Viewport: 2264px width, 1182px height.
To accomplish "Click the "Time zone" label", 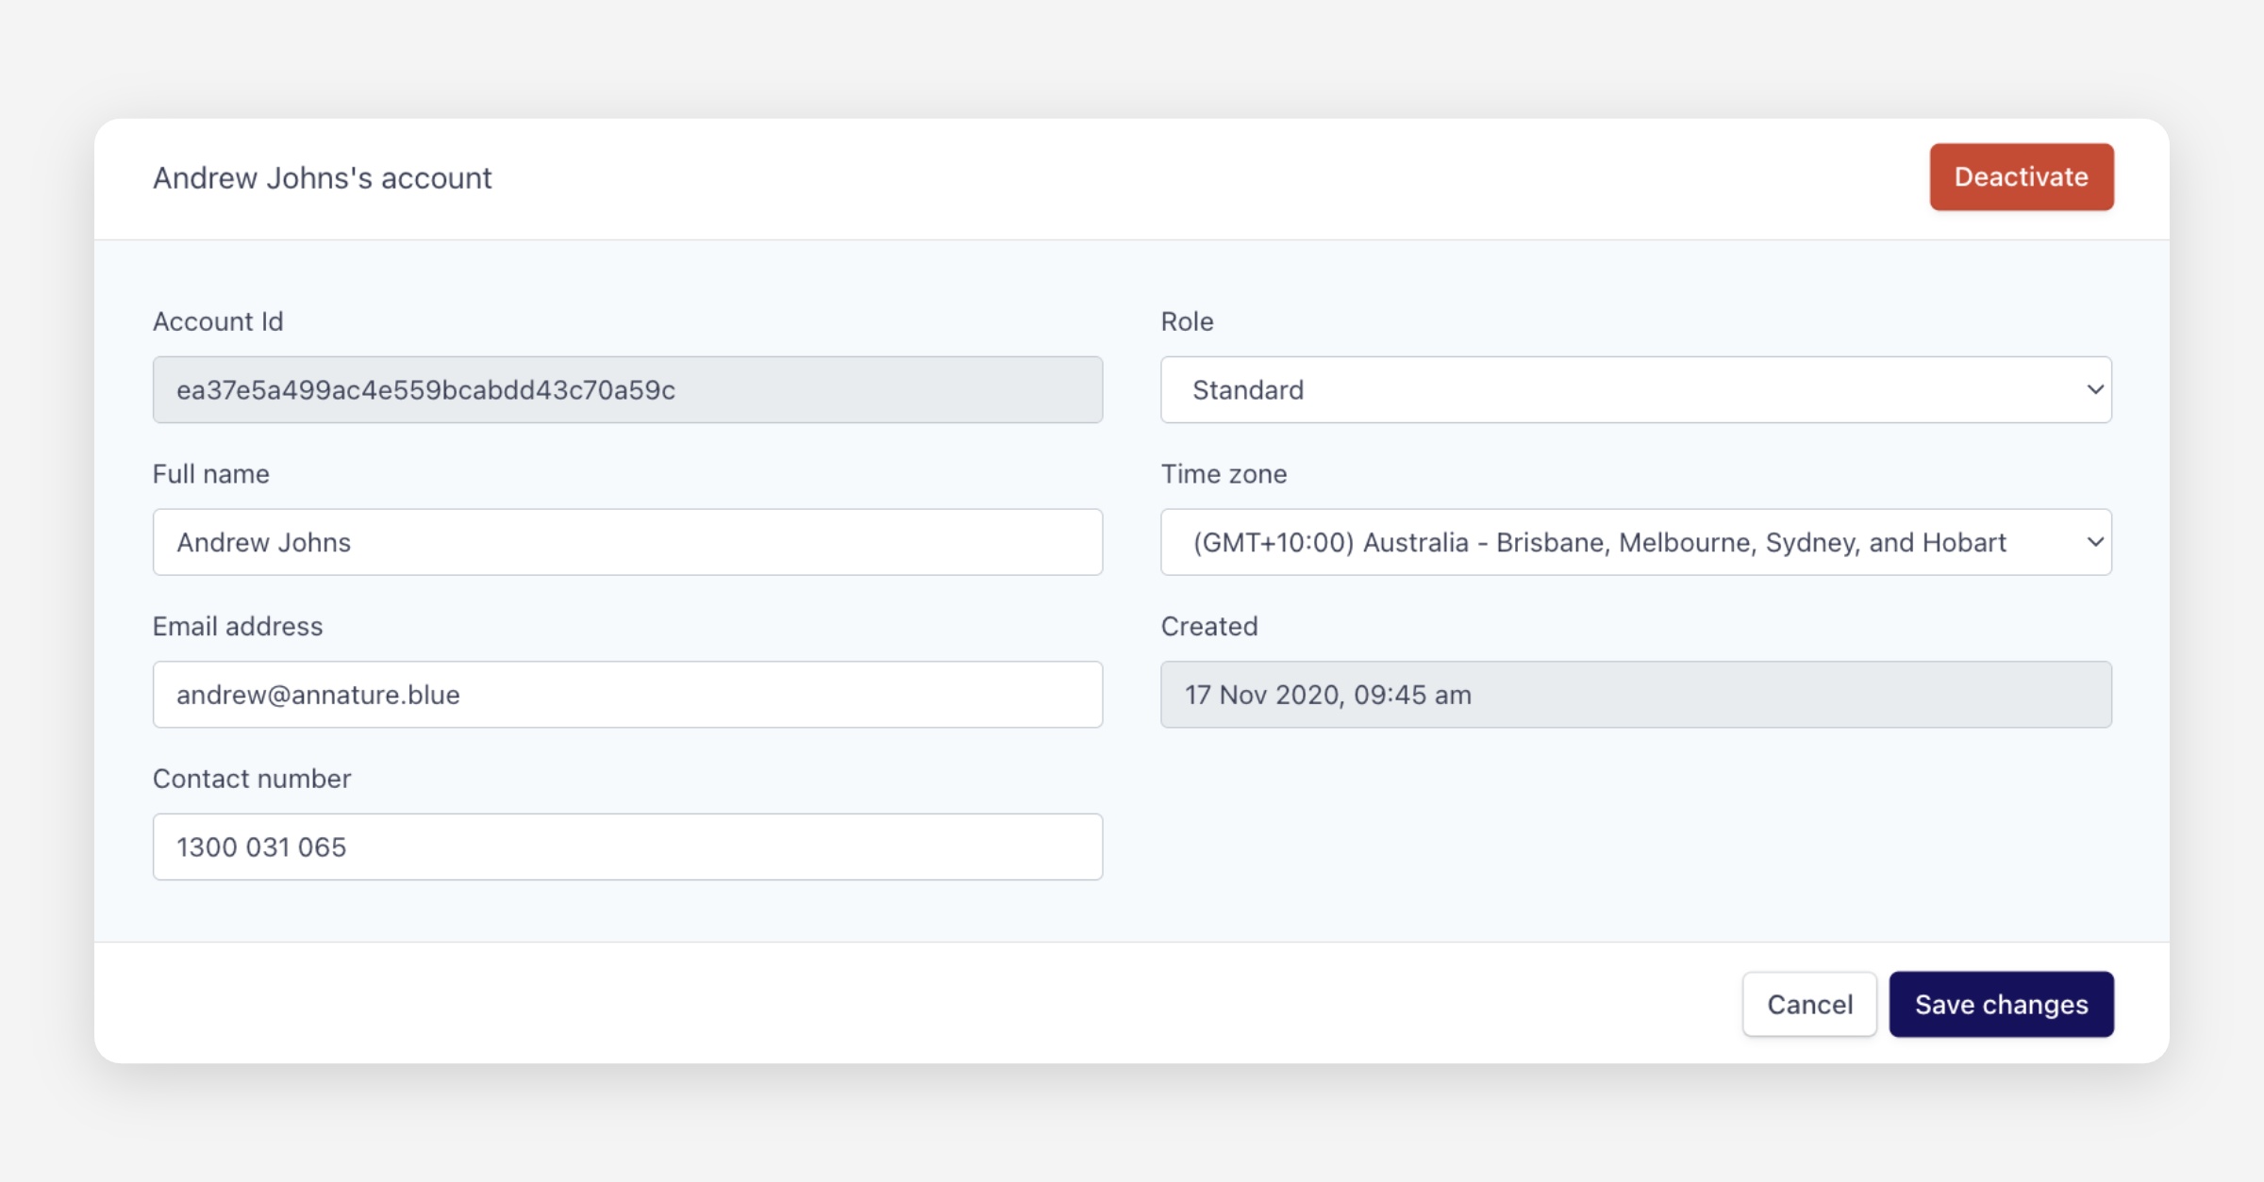I will click(1224, 474).
